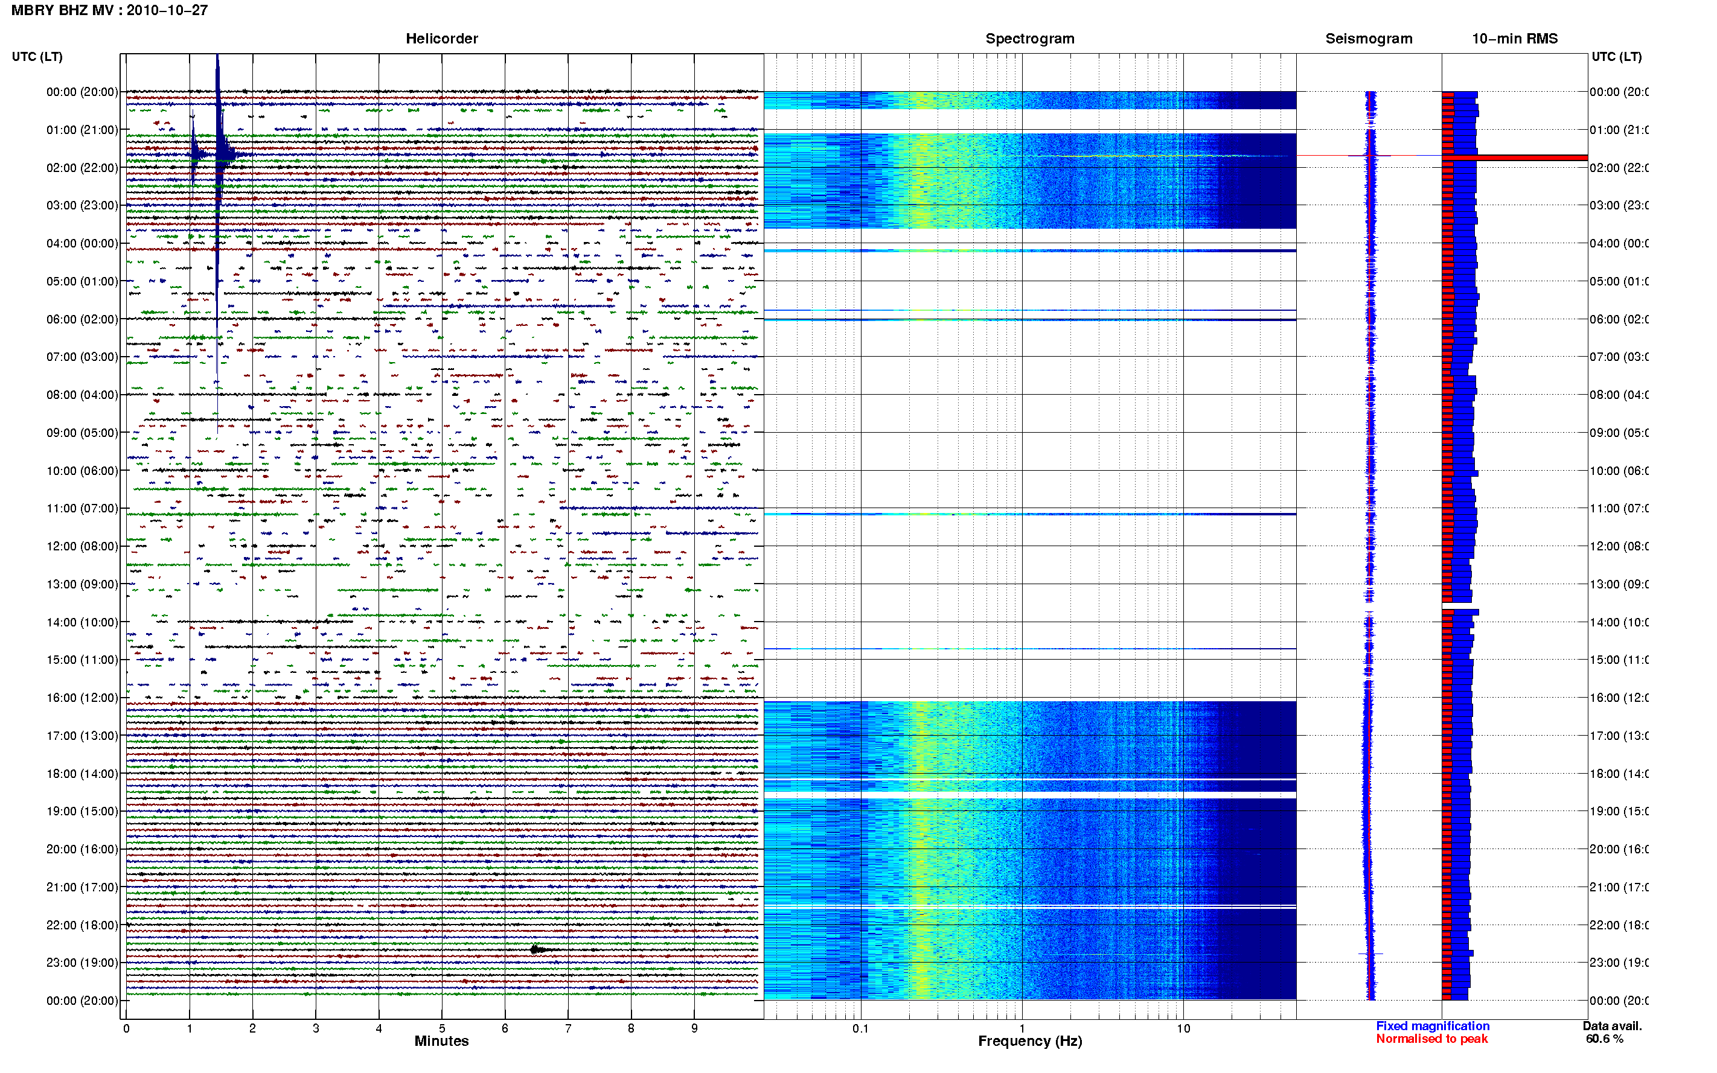Click the left '00:00 (20:00)' top time label
Screen dimensions: 1717x1073
[x=82, y=92]
